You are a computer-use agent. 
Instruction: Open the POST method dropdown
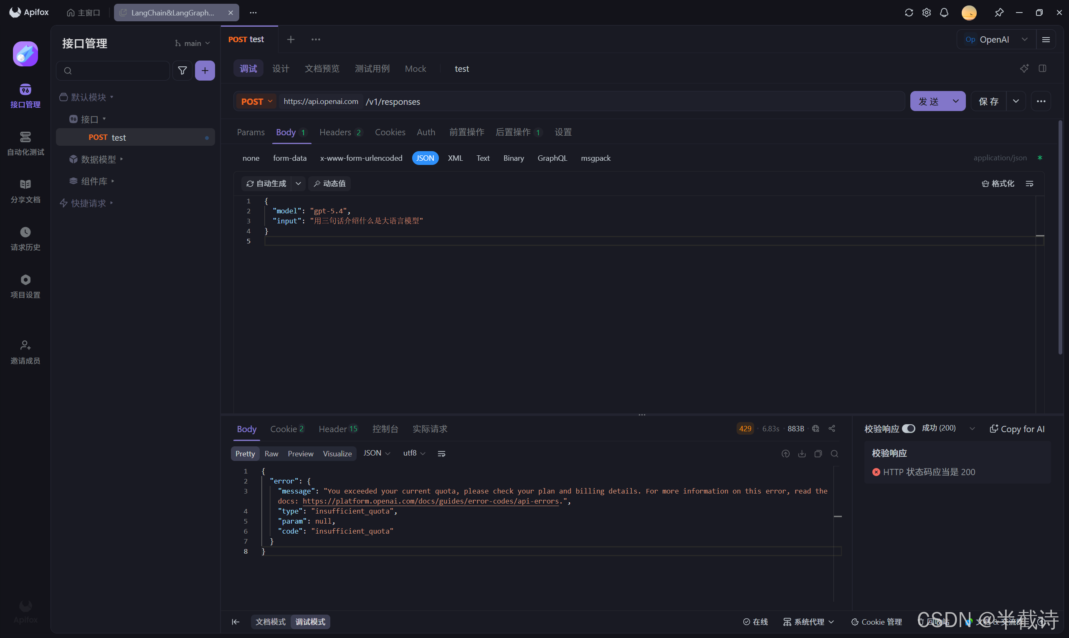(257, 101)
